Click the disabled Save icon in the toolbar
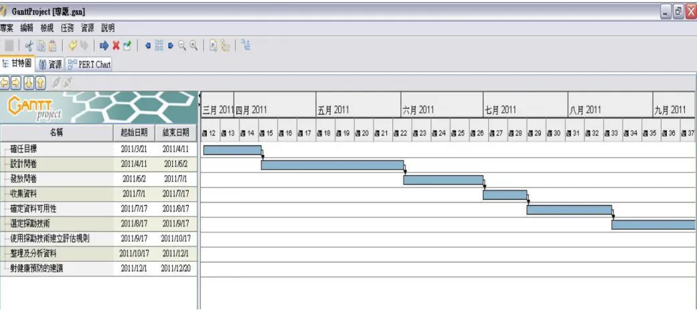This screenshot has height=326, width=697. click(9, 45)
